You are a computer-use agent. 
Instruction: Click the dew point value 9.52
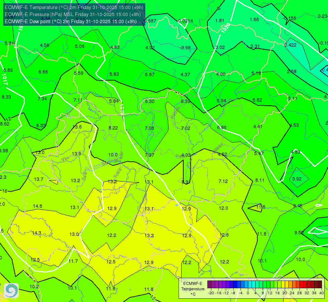click(299, 233)
